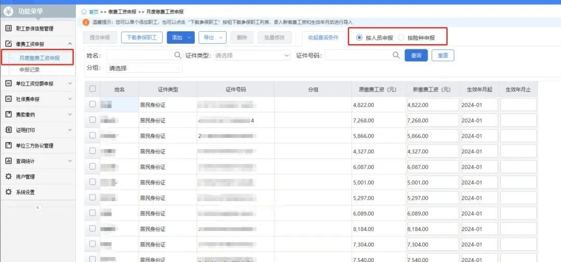Image resolution: width=561 pixels, height=262 pixels.
Task: Edit 生效年月止 field in 7,268.00 row
Action: click(518, 120)
